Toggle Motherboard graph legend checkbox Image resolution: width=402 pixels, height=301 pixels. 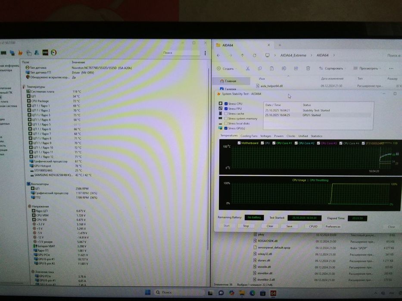click(x=239, y=143)
